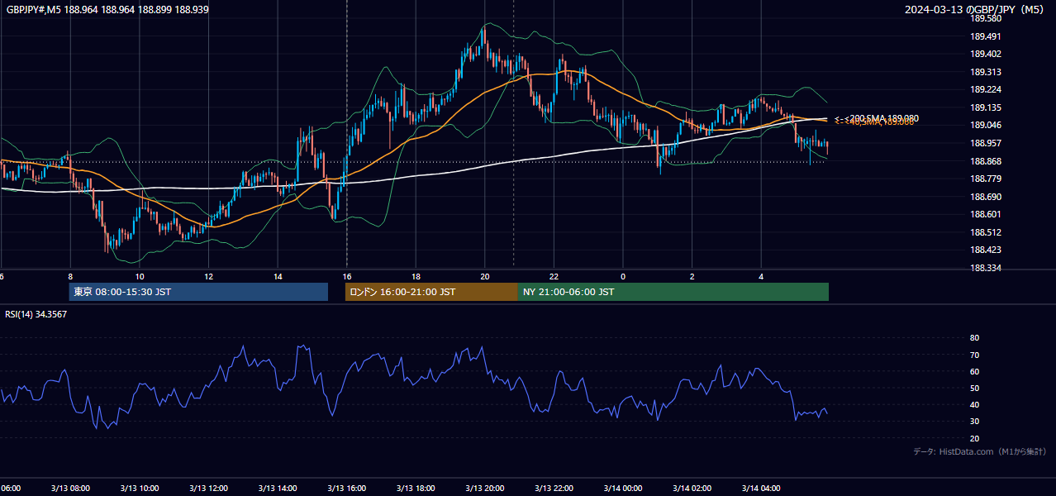
Task: Click hour label 18 under the price chart
Action: 416,276
